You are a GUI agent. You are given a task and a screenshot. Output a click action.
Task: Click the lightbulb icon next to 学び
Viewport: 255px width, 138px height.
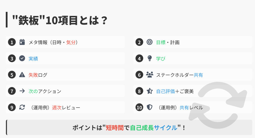click(x=149, y=58)
